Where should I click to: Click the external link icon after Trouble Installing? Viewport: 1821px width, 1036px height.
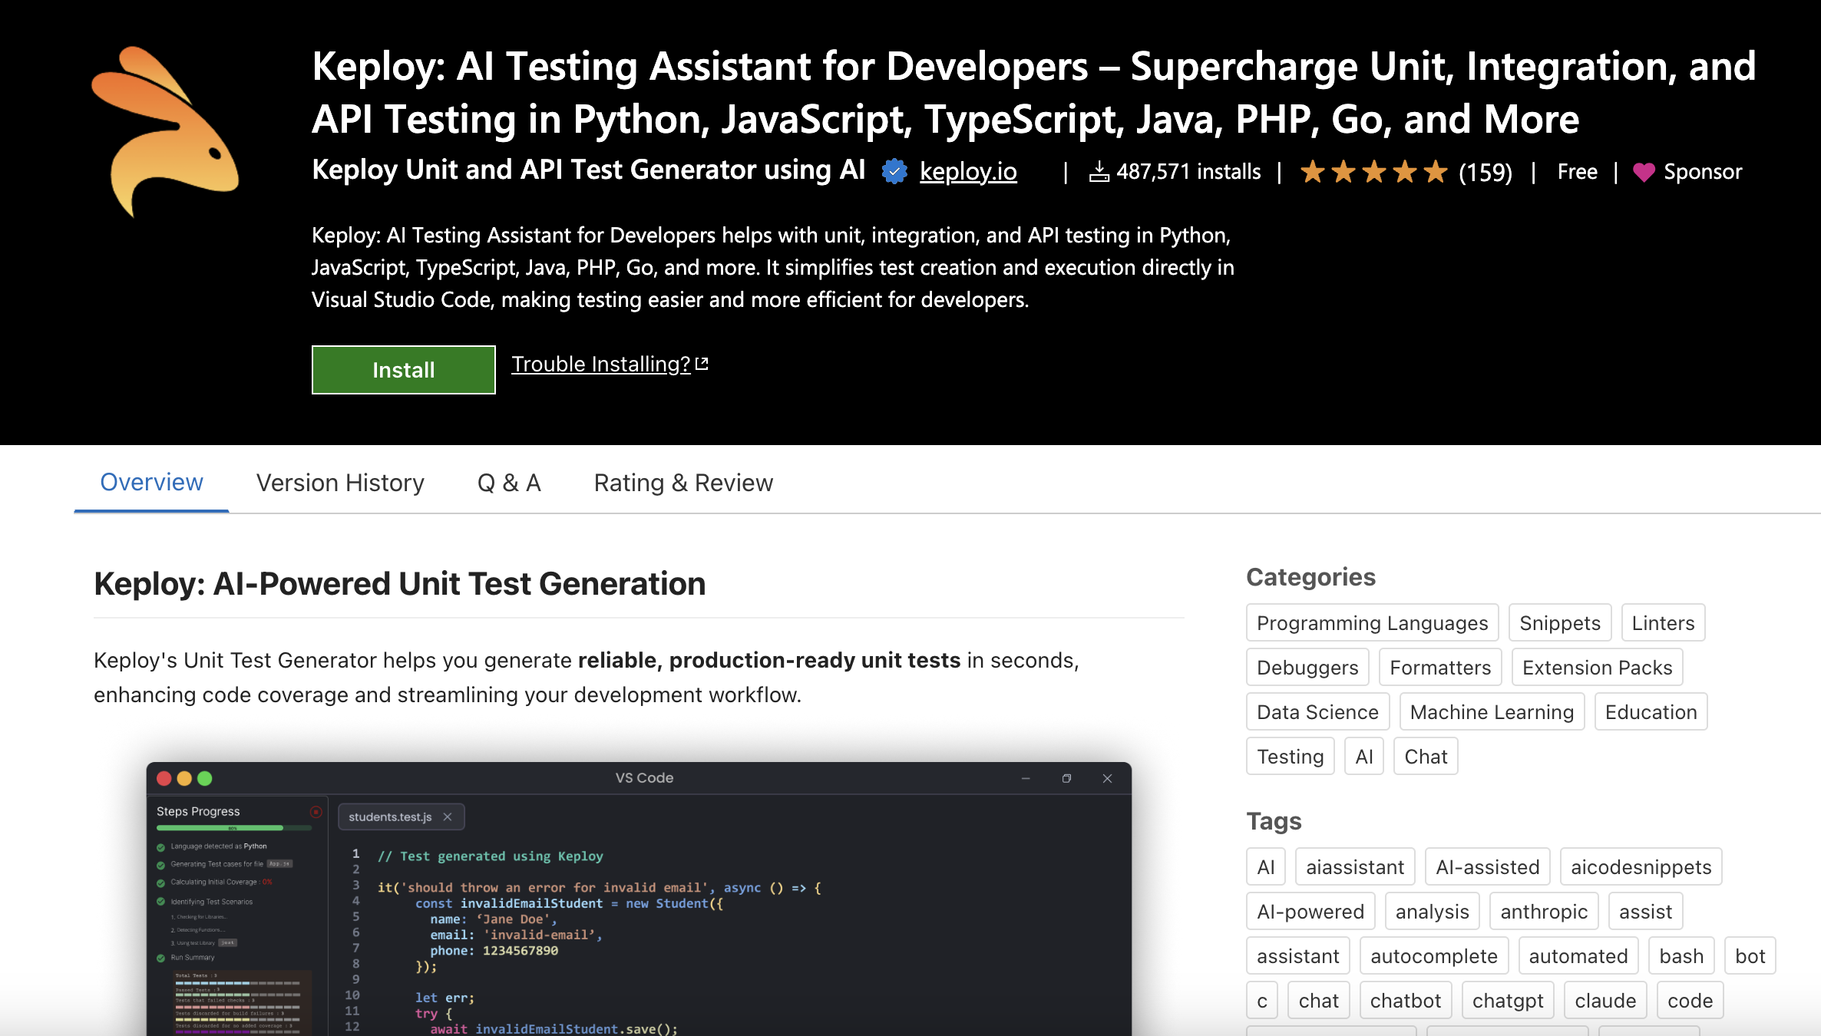coord(702,364)
